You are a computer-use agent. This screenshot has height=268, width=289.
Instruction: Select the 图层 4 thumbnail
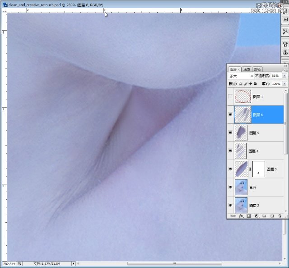click(x=241, y=150)
